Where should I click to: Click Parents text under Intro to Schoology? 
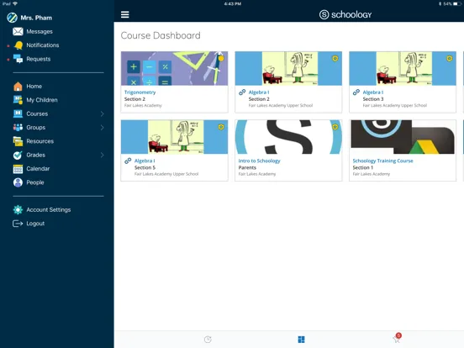click(247, 168)
